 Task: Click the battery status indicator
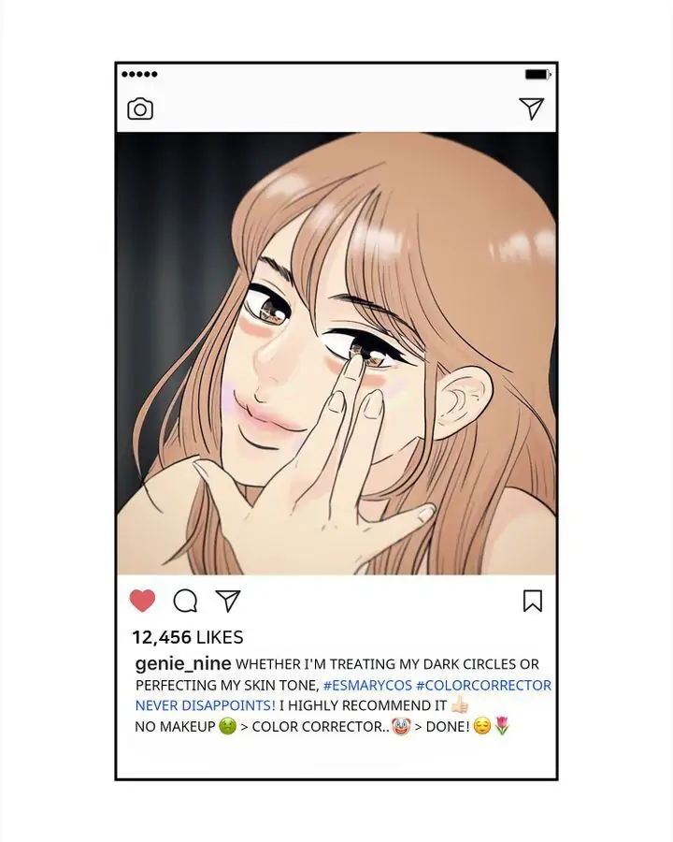click(537, 74)
